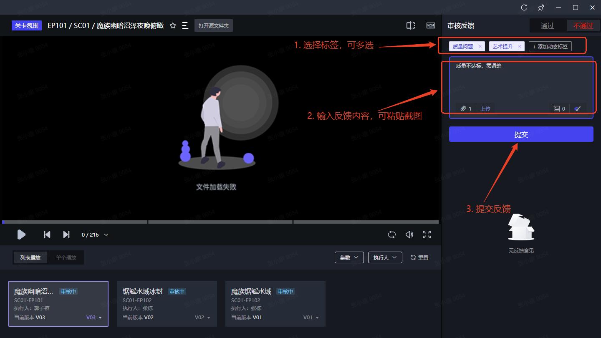Switch to 列表播放 tab
The width and height of the screenshot is (601, 338).
pos(30,257)
